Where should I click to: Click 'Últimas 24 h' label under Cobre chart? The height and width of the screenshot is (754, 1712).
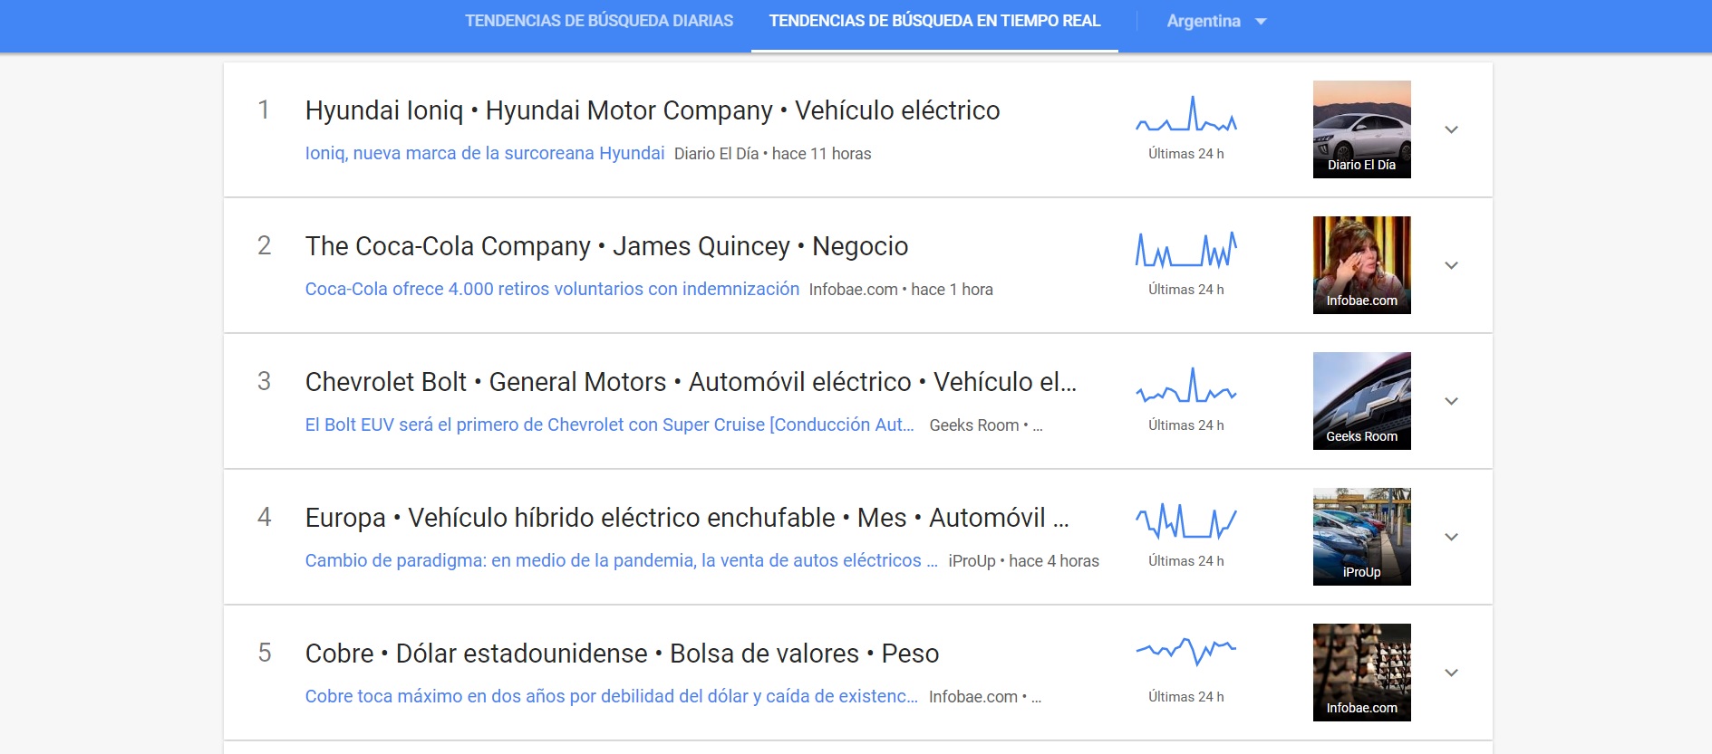[1185, 697]
